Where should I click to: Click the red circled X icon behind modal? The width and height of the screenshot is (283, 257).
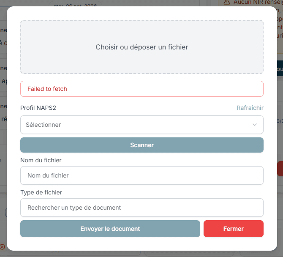tap(2, 247)
